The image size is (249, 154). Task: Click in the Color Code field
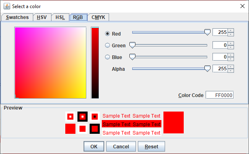[x=220, y=95]
